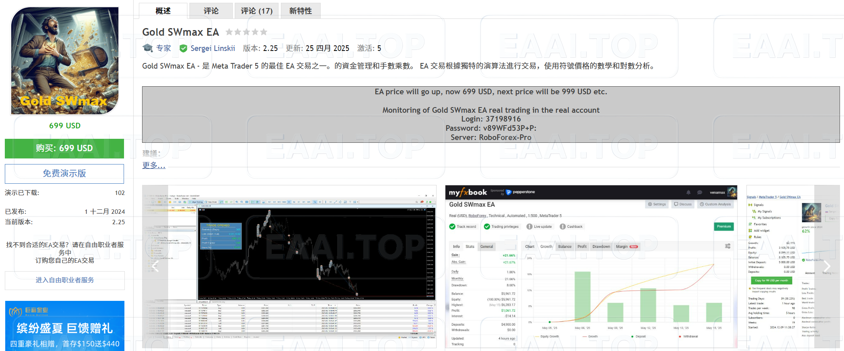
Task: Switch to the Growth chart tab
Action: [546, 247]
